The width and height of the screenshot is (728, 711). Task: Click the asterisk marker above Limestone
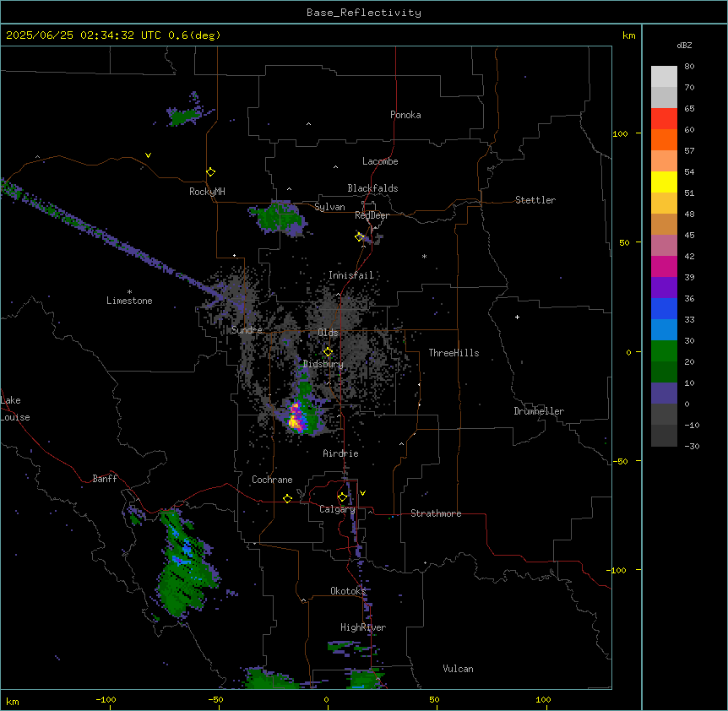pos(129,292)
